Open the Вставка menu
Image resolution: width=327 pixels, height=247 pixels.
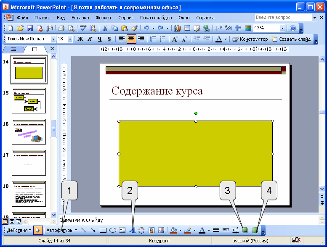click(80, 18)
